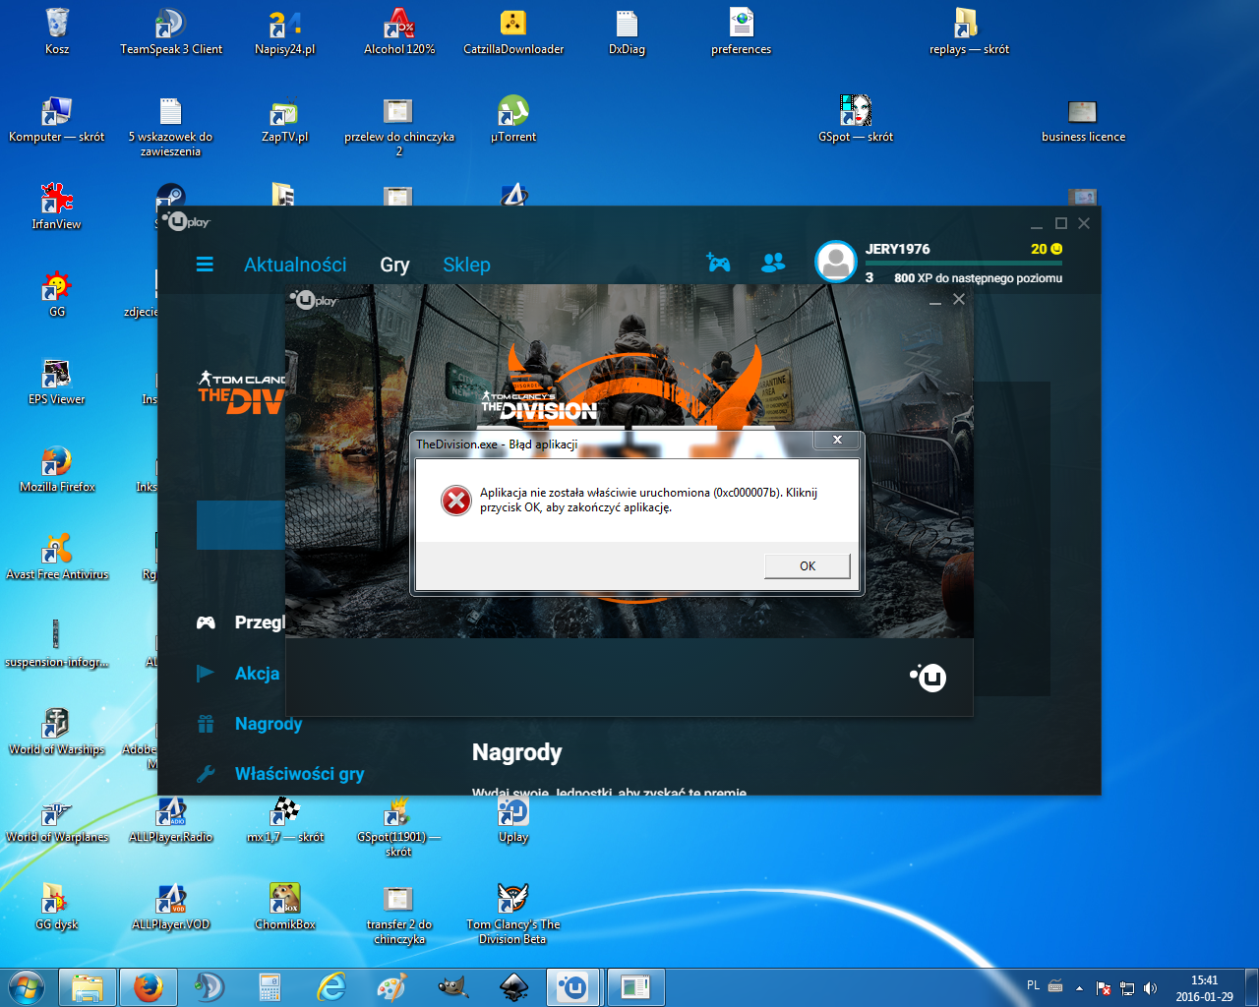The image size is (1259, 1007).
Task: Close the TheDivision.exe error dialog
Action: coord(837,440)
